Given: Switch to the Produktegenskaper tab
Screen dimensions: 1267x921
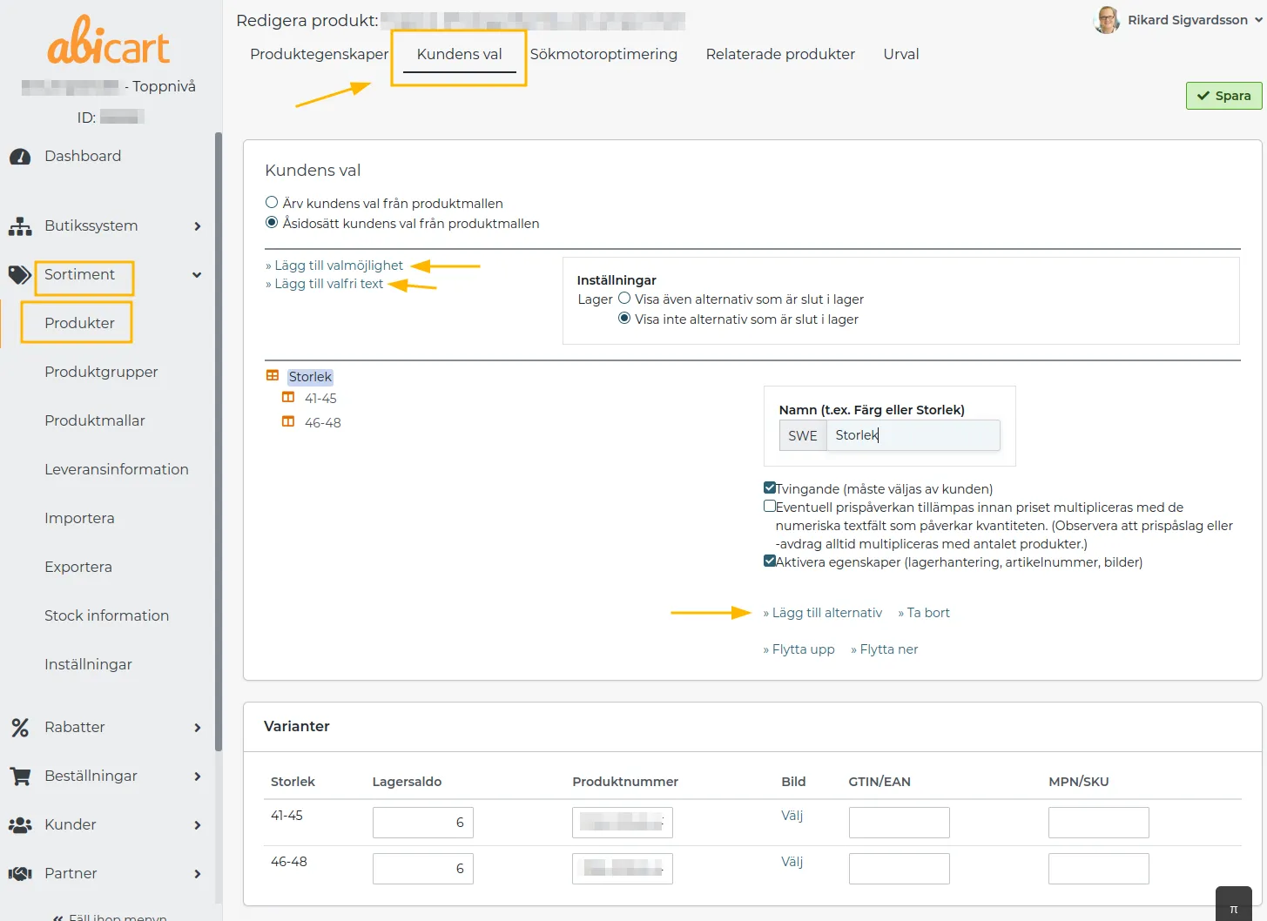Looking at the screenshot, I should (x=319, y=54).
